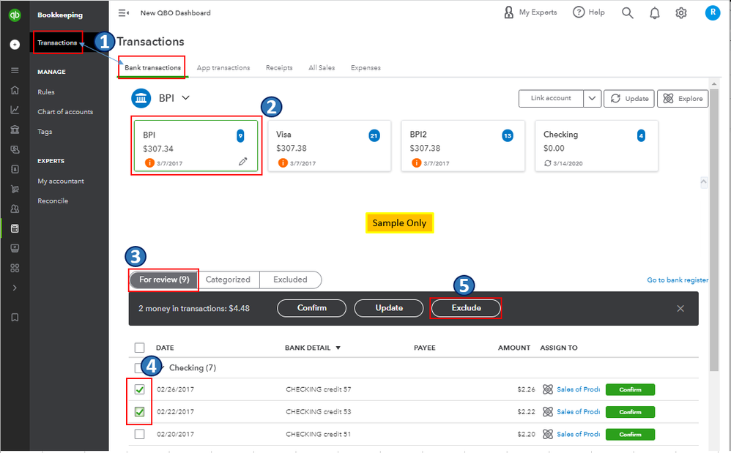Open the BPI account dropdown chevron
Screen dimensions: 731x453
(x=185, y=98)
